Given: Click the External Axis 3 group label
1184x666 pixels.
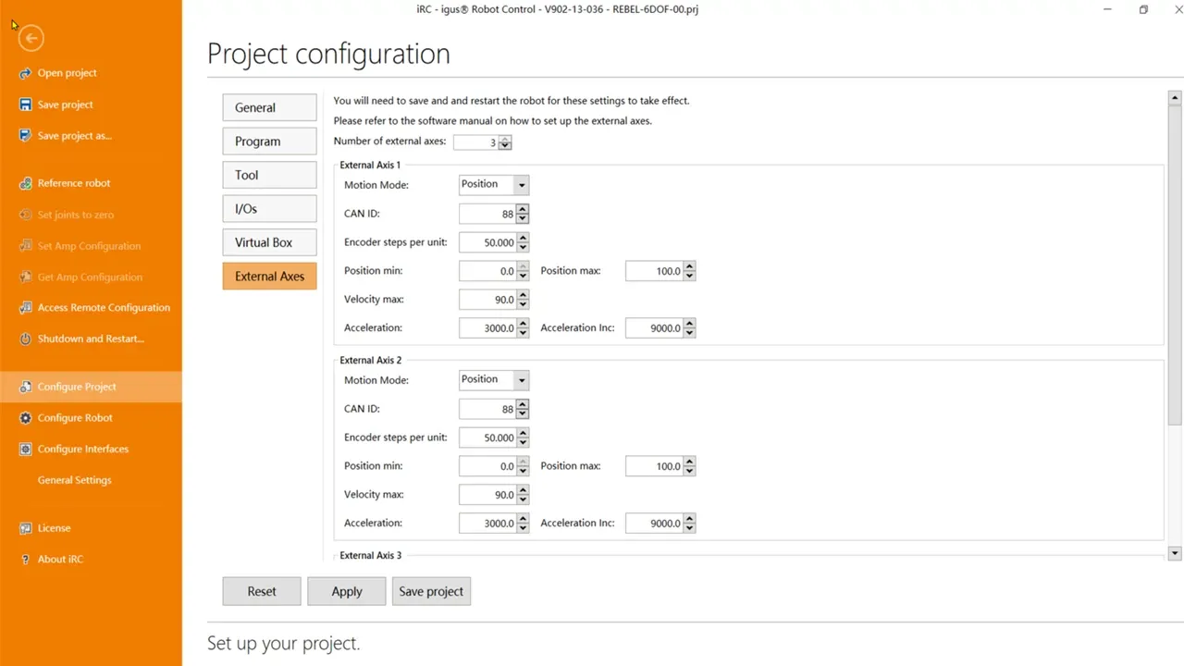Looking at the screenshot, I should [x=371, y=555].
